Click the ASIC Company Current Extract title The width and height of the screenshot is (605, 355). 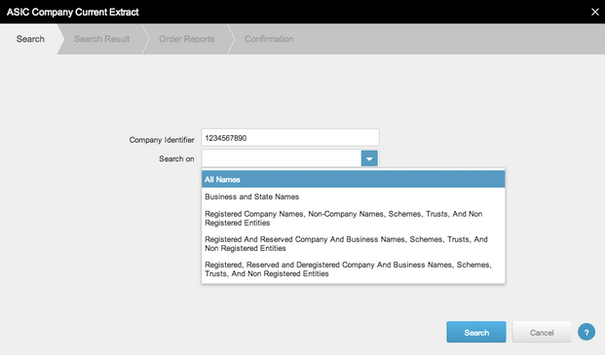pyautogui.click(x=72, y=12)
